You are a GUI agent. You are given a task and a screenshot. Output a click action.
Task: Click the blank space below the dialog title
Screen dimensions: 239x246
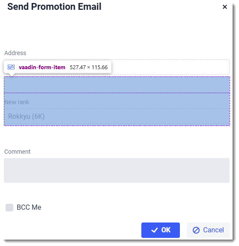point(117,30)
